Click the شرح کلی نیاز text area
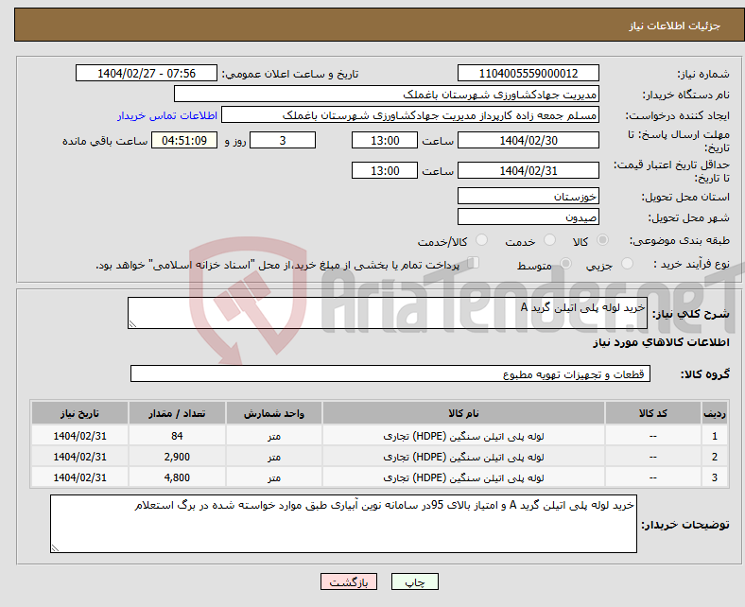The height and width of the screenshot is (607, 745). [x=388, y=313]
